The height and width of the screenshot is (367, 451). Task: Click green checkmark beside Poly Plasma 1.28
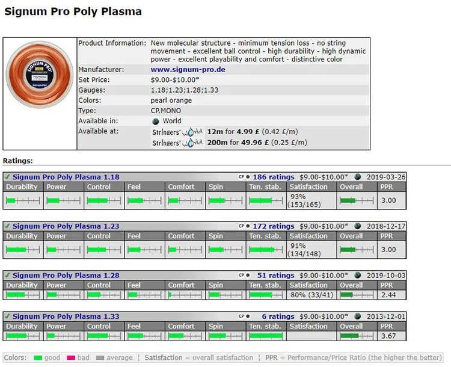click(7, 275)
